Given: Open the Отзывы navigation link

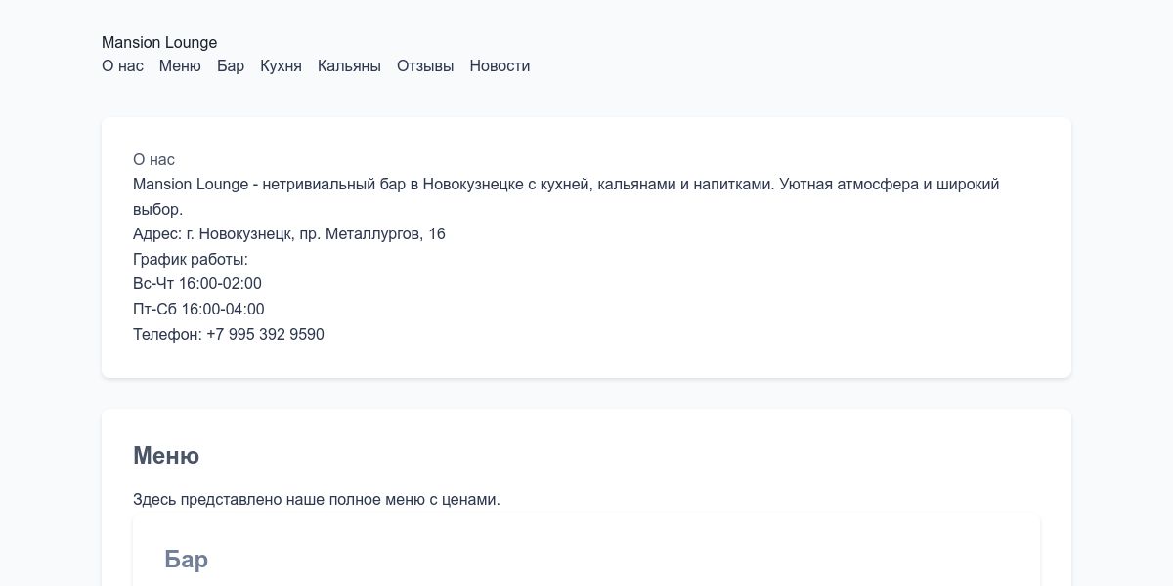Looking at the screenshot, I should pyautogui.click(x=425, y=66).
